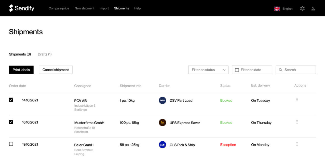The width and height of the screenshot is (325, 165).
Task: Click the UPS carrier logo
Action: (163, 122)
